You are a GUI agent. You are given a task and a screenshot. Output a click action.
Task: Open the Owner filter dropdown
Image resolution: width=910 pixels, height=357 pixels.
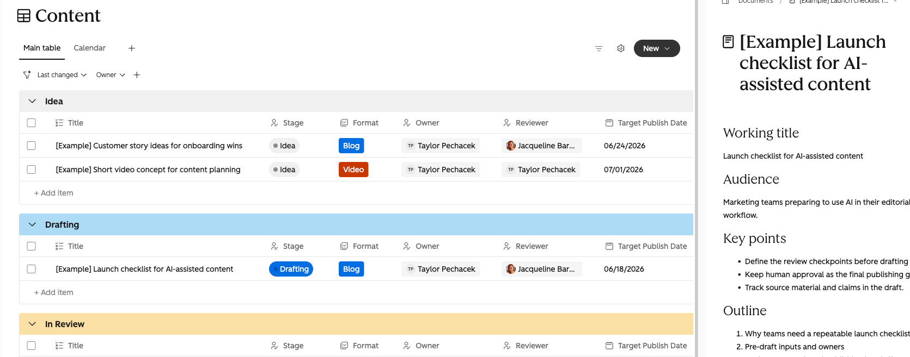click(x=111, y=75)
